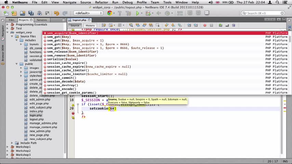292x164 pixels.
Task: Click the Debug Project toolbar icon
Action: (148, 13)
